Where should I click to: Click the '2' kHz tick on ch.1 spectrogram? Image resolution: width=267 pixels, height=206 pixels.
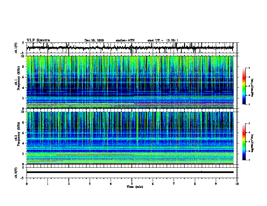point(23,98)
